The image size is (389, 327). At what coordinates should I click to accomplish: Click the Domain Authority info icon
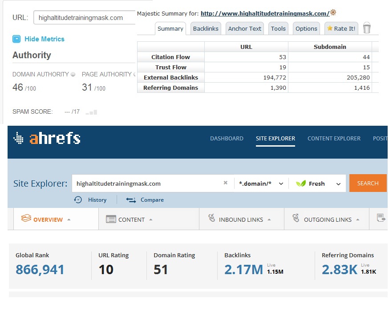coord(73,74)
